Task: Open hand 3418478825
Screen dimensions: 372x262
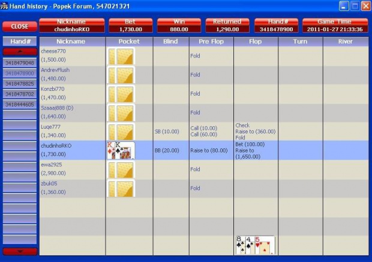Action: coord(20,84)
